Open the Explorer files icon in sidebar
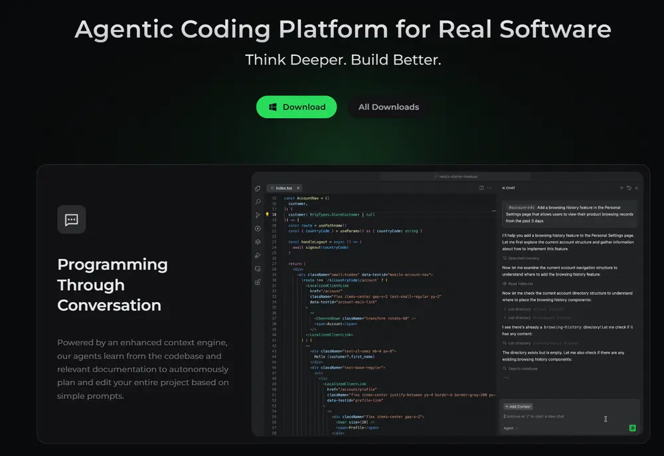 [258, 189]
